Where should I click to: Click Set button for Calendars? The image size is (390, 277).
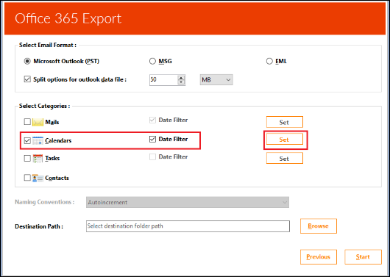[x=285, y=140]
